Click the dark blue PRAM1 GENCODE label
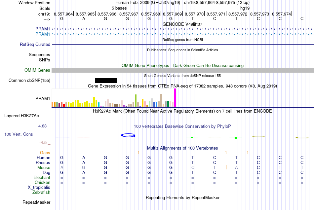314x210 pixels. (x=42, y=29)
